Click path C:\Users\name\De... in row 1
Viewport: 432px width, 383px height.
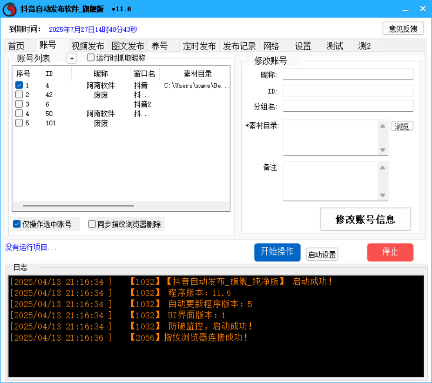[x=197, y=85]
